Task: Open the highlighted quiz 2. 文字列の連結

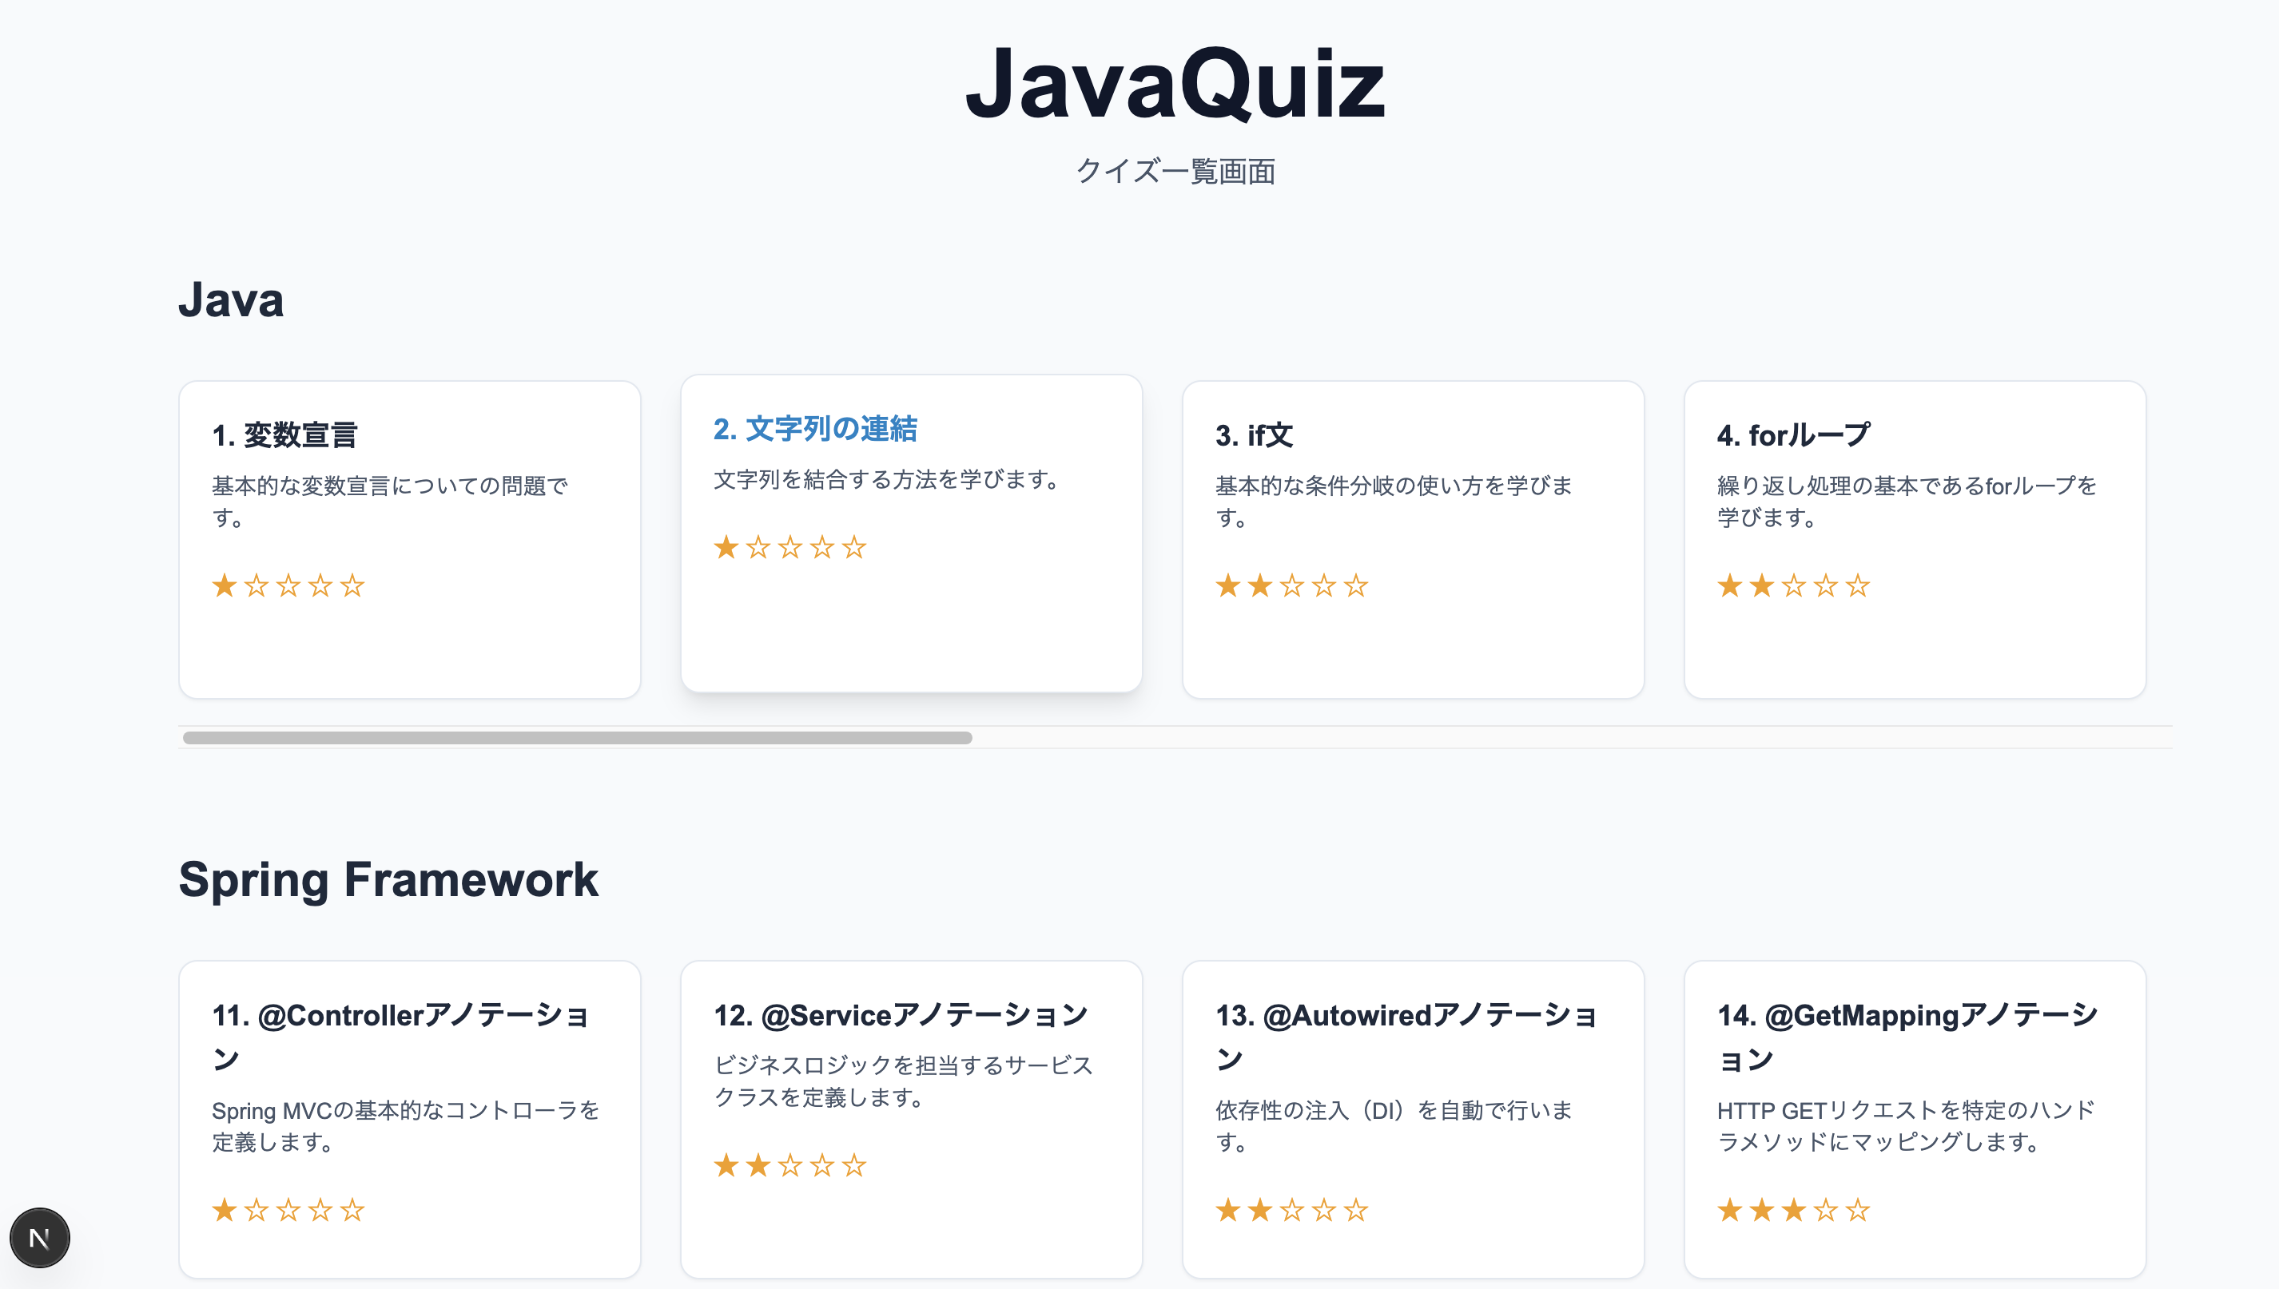Action: (x=912, y=533)
